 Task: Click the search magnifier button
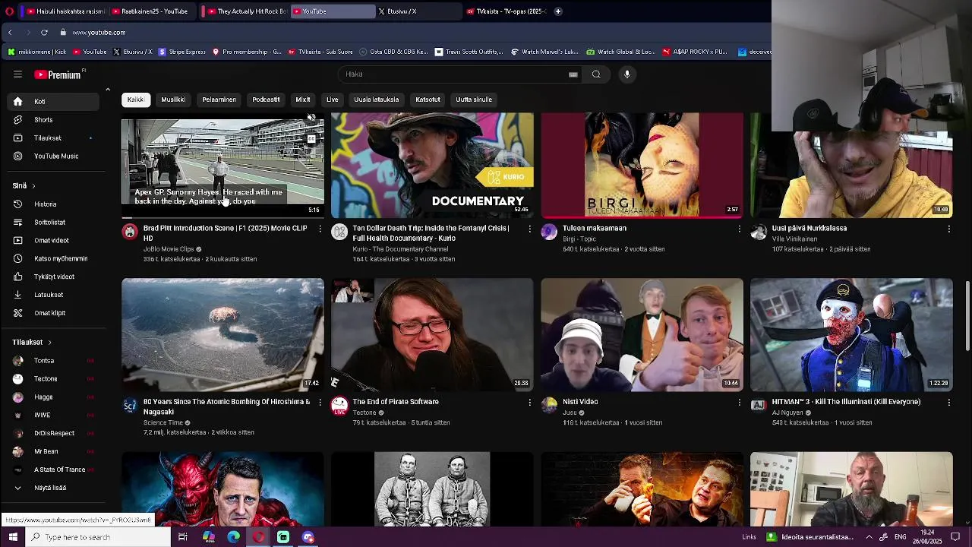pos(596,74)
